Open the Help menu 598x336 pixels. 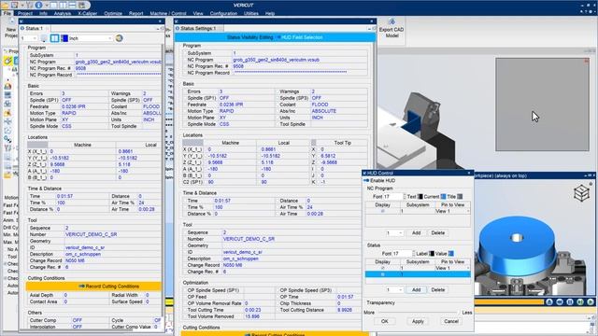tap(270, 13)
